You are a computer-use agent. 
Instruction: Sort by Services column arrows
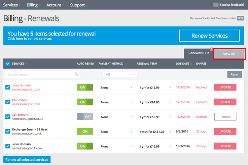point(26,63)
